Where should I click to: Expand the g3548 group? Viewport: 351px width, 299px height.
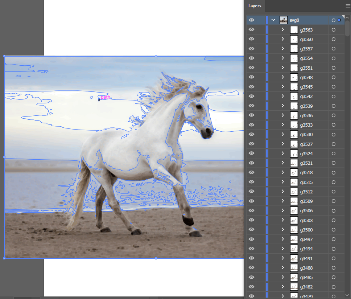pyautogui.click(x=283, y=77)
